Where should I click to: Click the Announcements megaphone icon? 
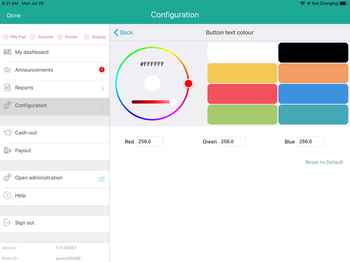tap(7, 70)
